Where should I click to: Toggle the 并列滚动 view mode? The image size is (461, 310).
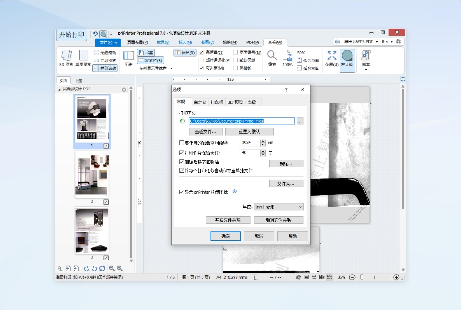pos(105,68)
